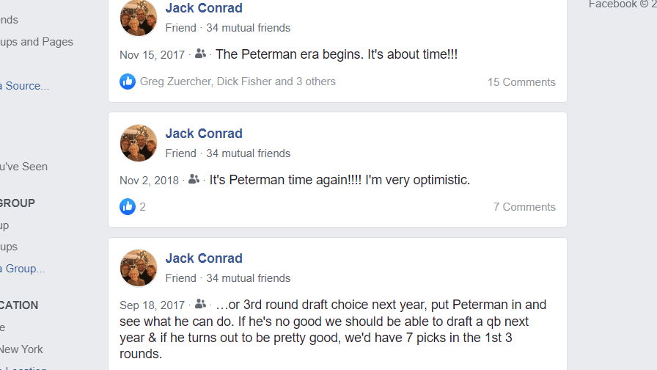Click friends audience icon beside Nov 15, 2017
This screenshot has width=657, height=370.
200,54
